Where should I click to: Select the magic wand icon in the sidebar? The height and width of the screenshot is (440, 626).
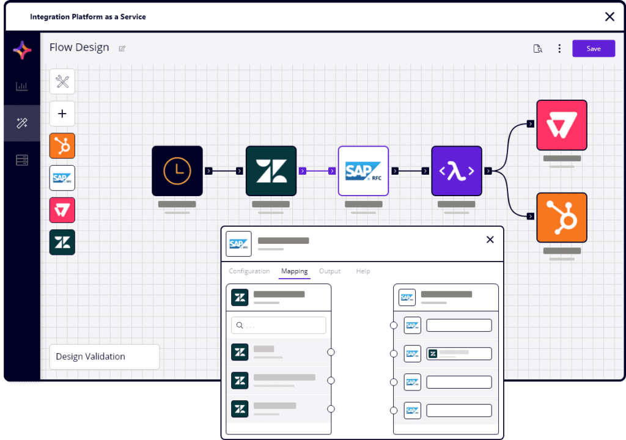pyautogui.click(x=21, y=123)
